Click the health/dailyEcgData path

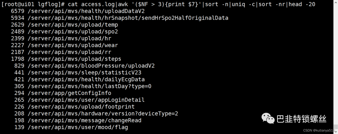[x=113, y=79]
